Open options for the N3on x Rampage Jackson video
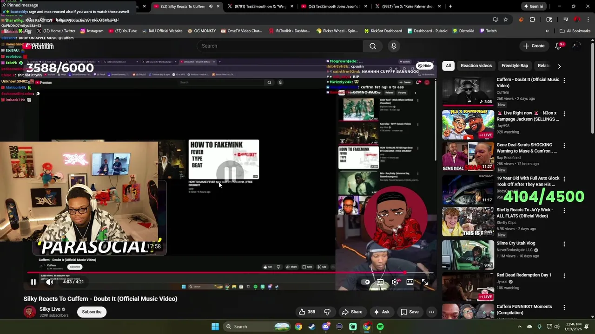 pos(564,114)
